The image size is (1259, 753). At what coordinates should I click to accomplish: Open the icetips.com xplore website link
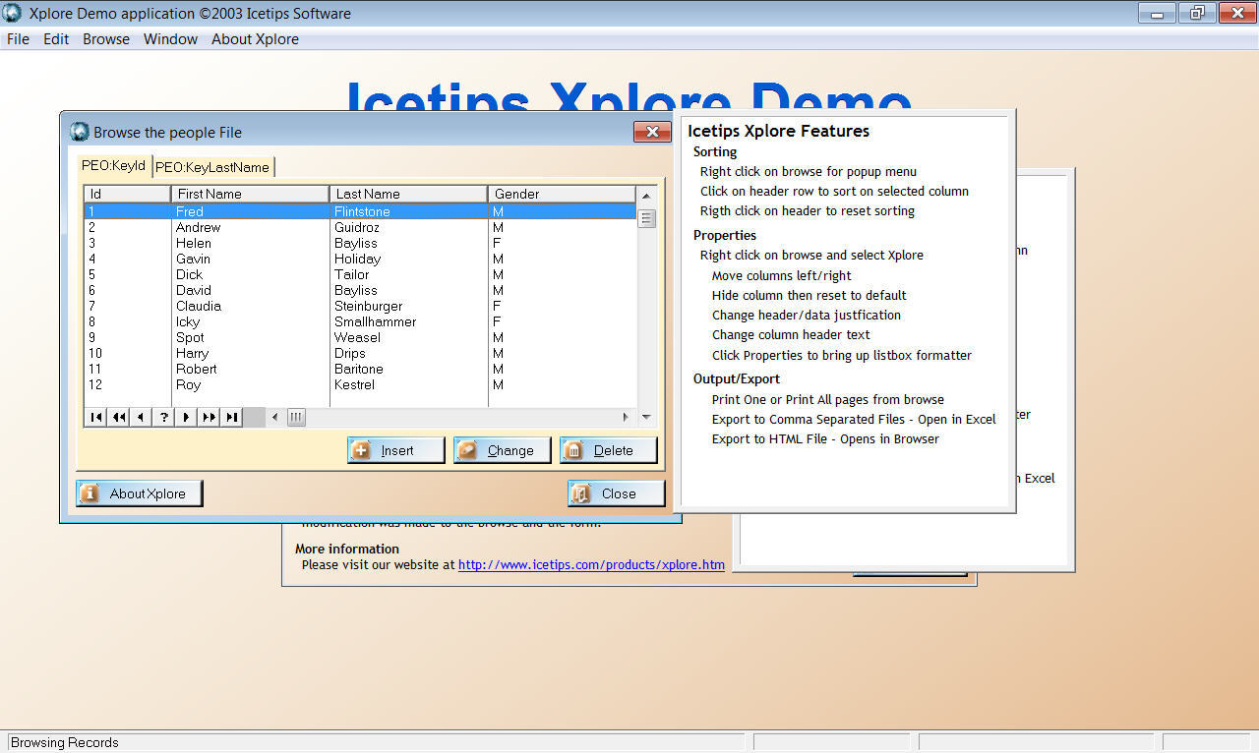pos(591,565)
